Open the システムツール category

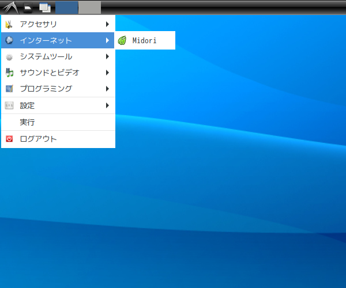point(58,56)
